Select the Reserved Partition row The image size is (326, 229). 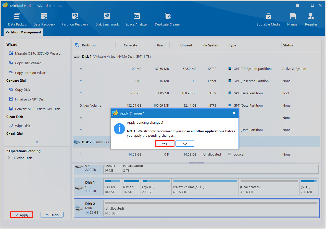[x=196, y=81]
